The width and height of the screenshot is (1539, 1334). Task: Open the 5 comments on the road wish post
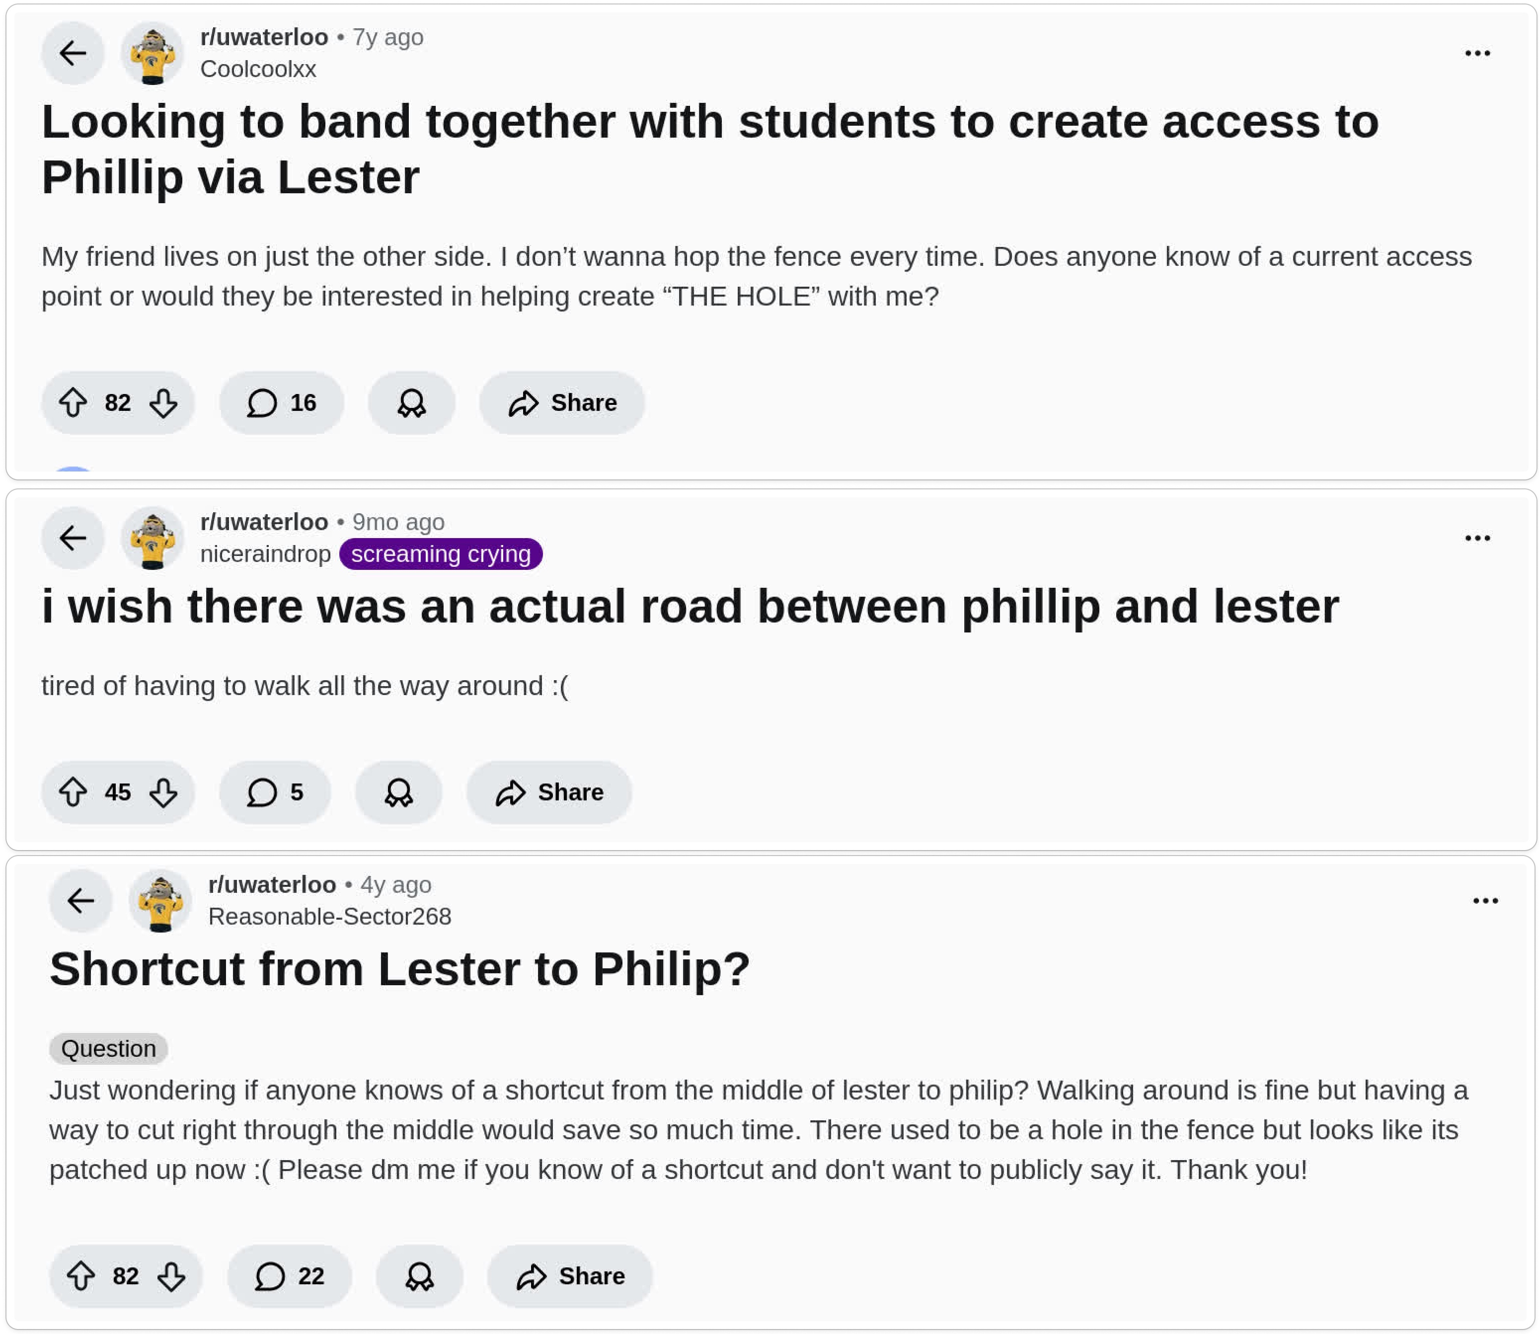pyautogui.click(x=275, y=793)
